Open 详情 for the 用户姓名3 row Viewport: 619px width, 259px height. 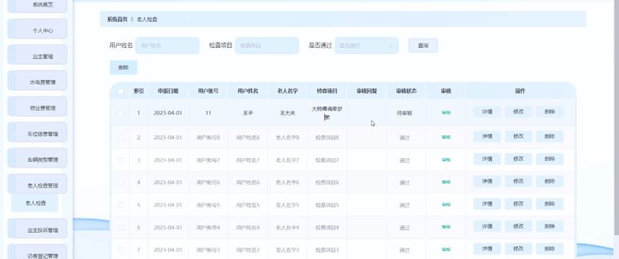pyautogui.click(x=487, y=248)
